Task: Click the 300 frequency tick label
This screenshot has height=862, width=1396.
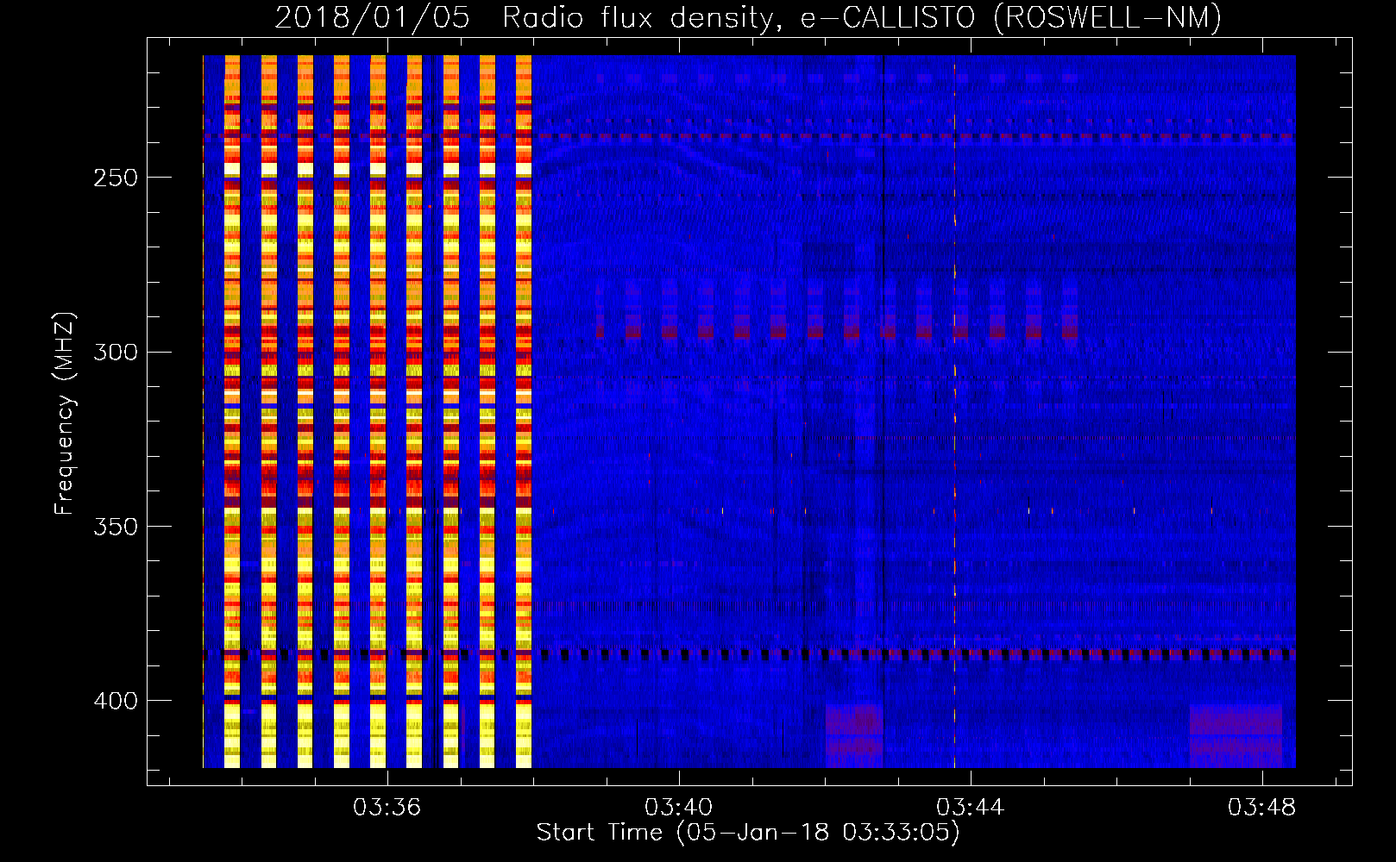Action: pyautogui.click(x=116, y=353)
